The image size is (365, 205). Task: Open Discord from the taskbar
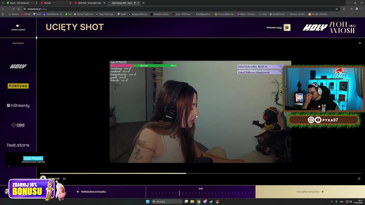pos(205,202)
